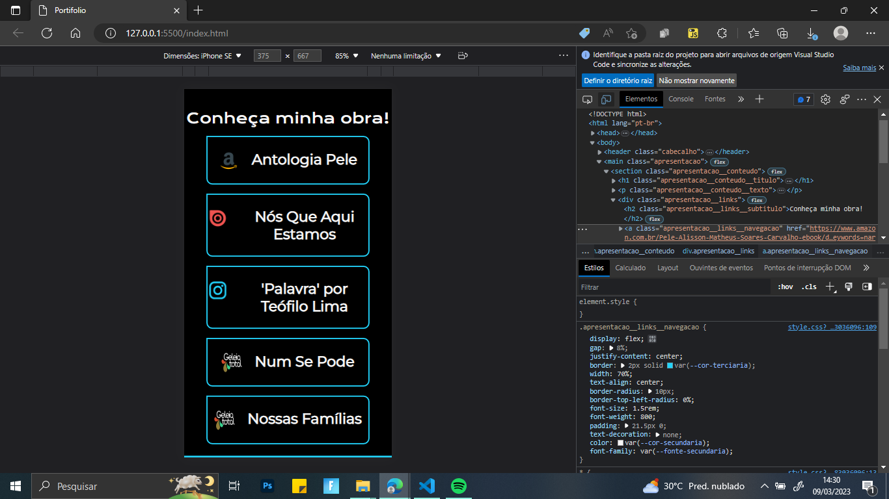Viewport: 889px width, 499px height.
Task: Open Downloads icon in Edge toolbar
Action: (812, 33)
